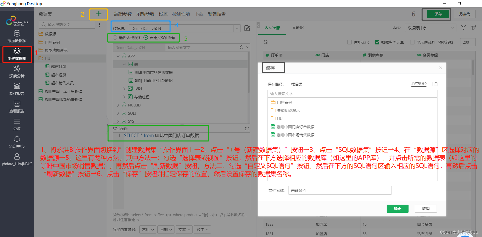Image resolution: width=482 pixels, height=237 pixels.
Task: Open 创建数据集 in the sidebar
Action: coord(17,54)
